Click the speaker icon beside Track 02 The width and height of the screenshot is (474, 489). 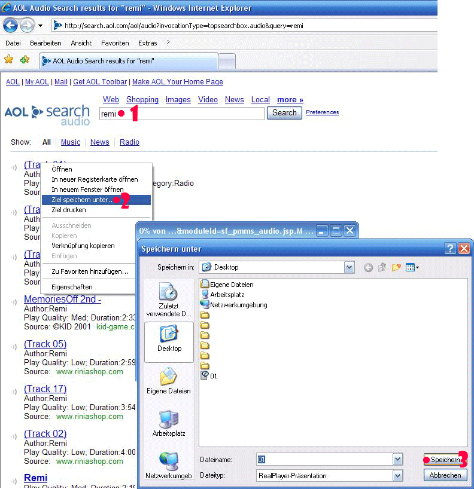pos(14,436)
